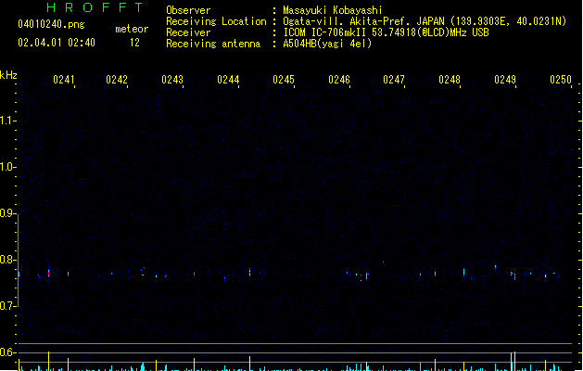Click the 0.8 kHz axis label
Image resolution: width=583 pixels, height=371 pixels.
pos(6,260)
